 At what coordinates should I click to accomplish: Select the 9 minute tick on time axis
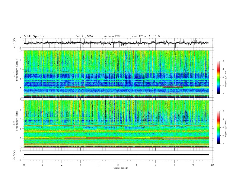pos(193,165)
